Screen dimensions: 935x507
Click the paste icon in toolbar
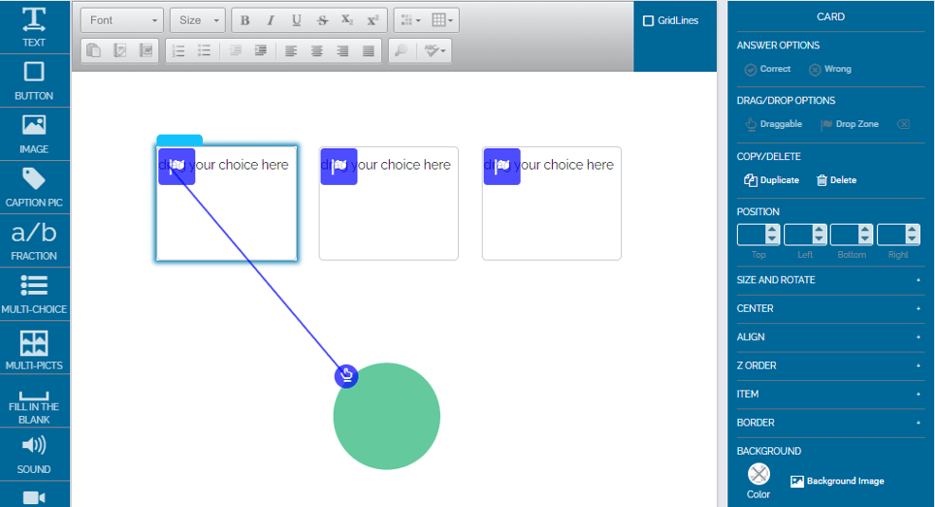[94, 50]
